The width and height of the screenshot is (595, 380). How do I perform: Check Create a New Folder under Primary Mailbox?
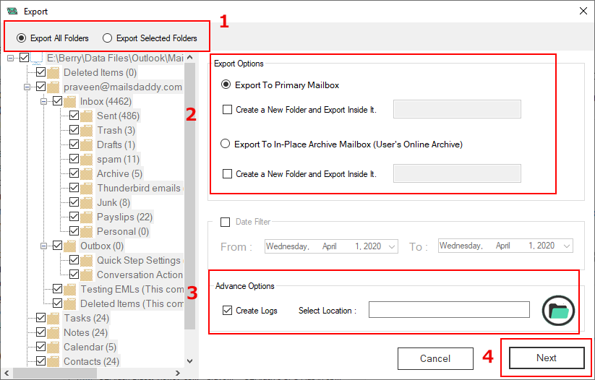(x=227, y=110)
